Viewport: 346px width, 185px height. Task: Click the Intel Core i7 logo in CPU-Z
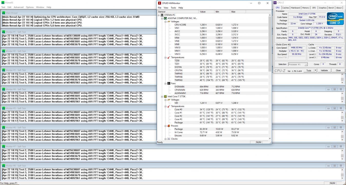pos(335,19)
